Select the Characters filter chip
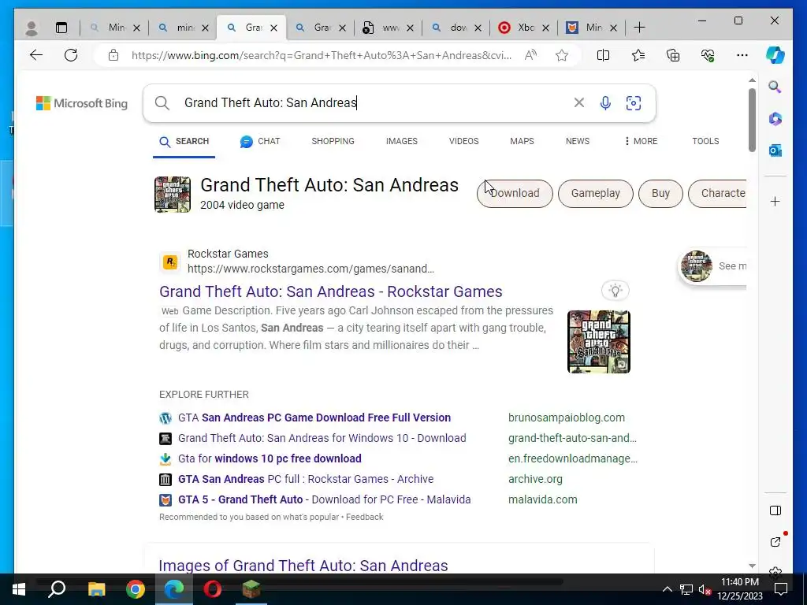Image resolution: width=807 pixels, height=605 pixels. [x=717, y=194]
